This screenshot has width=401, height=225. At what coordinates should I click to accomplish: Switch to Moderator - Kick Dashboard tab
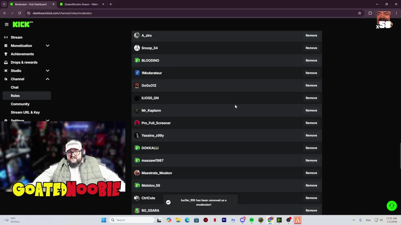click(32, 4)
